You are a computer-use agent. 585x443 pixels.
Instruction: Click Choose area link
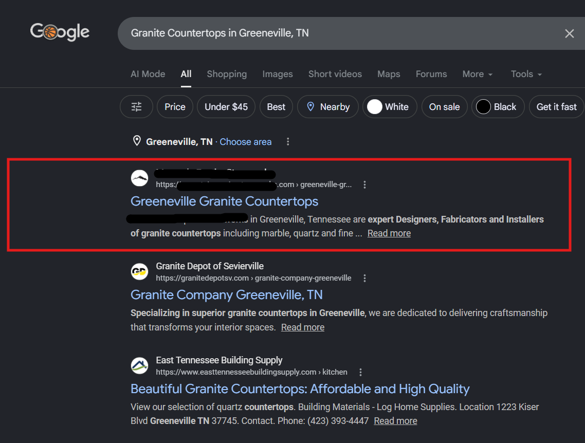246,142
